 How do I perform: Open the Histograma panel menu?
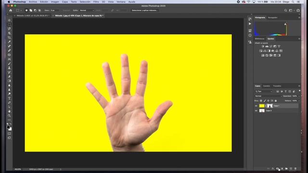[299, 18]
